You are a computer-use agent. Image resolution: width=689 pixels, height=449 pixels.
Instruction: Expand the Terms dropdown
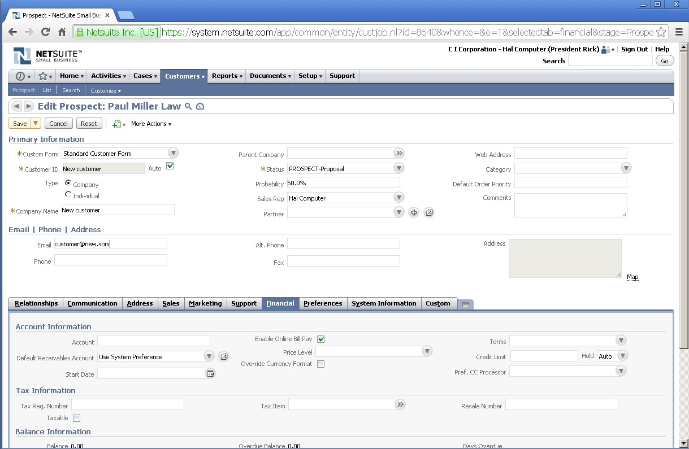[x=621, y=341]
